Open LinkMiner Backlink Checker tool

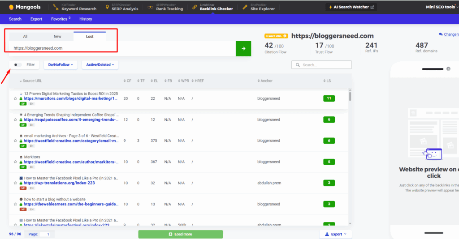212,7
